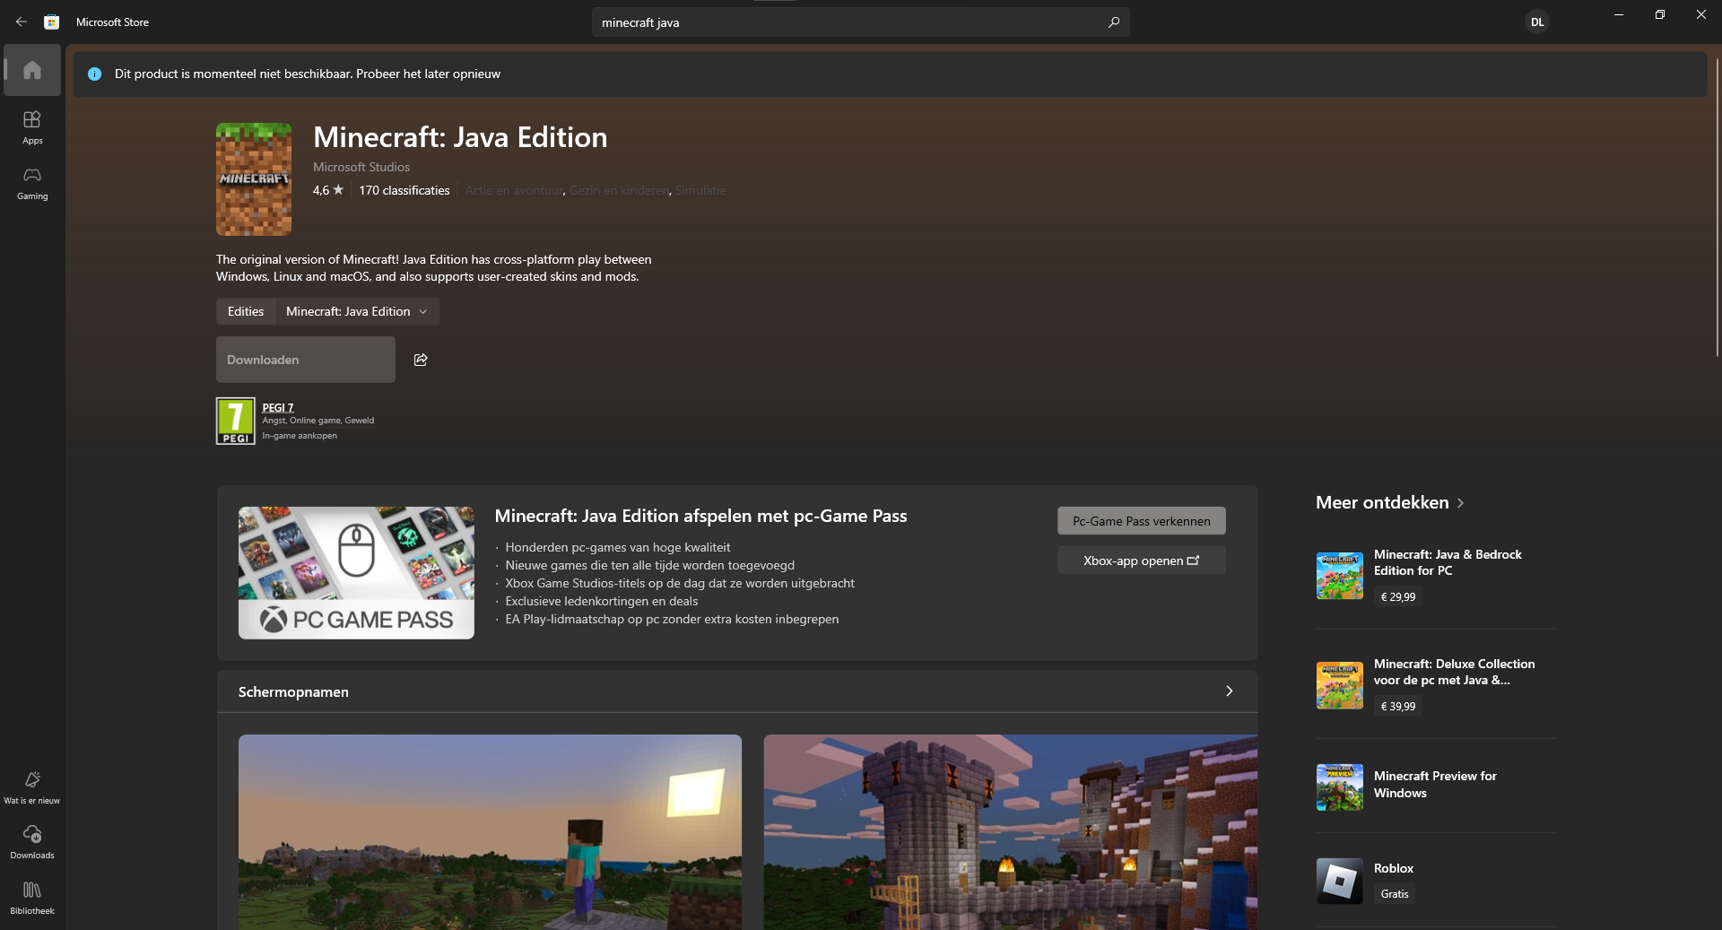Click the PEGI 7 rating badge
1722x930 pixels.
[235, 421]
